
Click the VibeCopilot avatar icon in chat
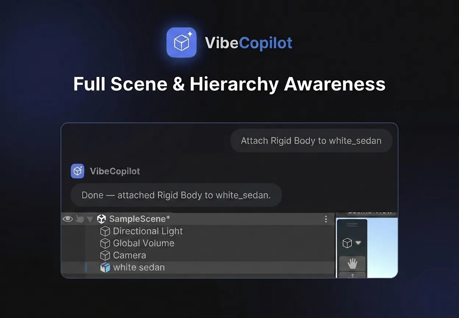pos(78,171)
